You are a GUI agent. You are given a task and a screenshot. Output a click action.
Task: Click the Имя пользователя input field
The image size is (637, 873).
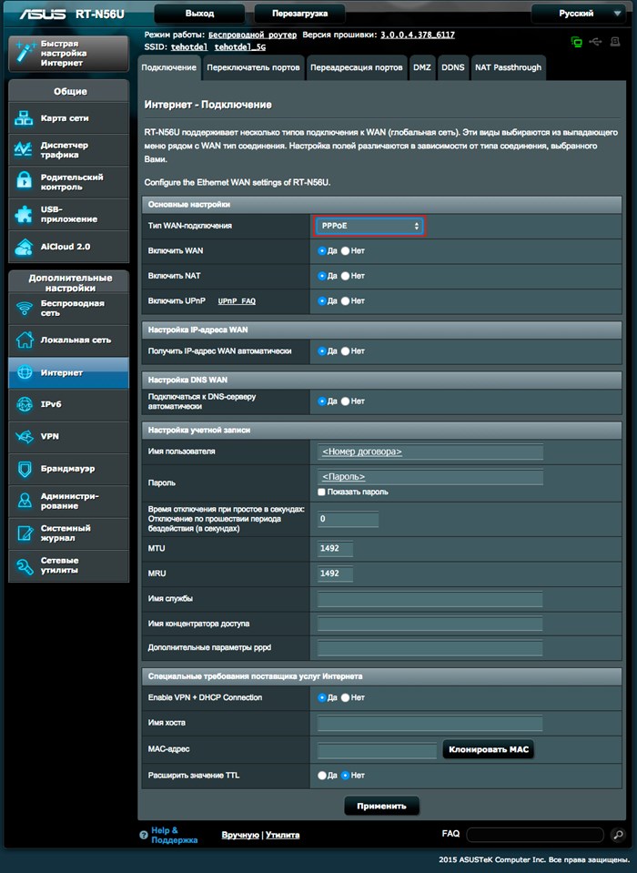[430, 452]
